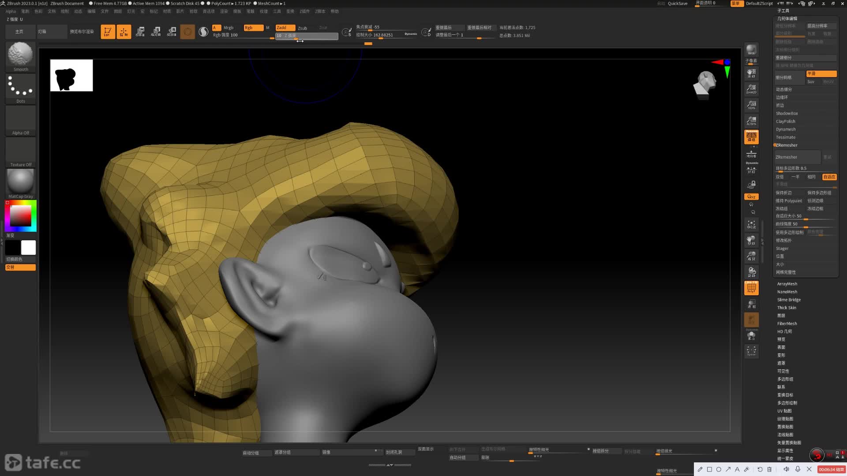Activate the Scale gizmo tool
Image resolution: width=847 pixels, height=476 pixels.
tap(156, 32)
